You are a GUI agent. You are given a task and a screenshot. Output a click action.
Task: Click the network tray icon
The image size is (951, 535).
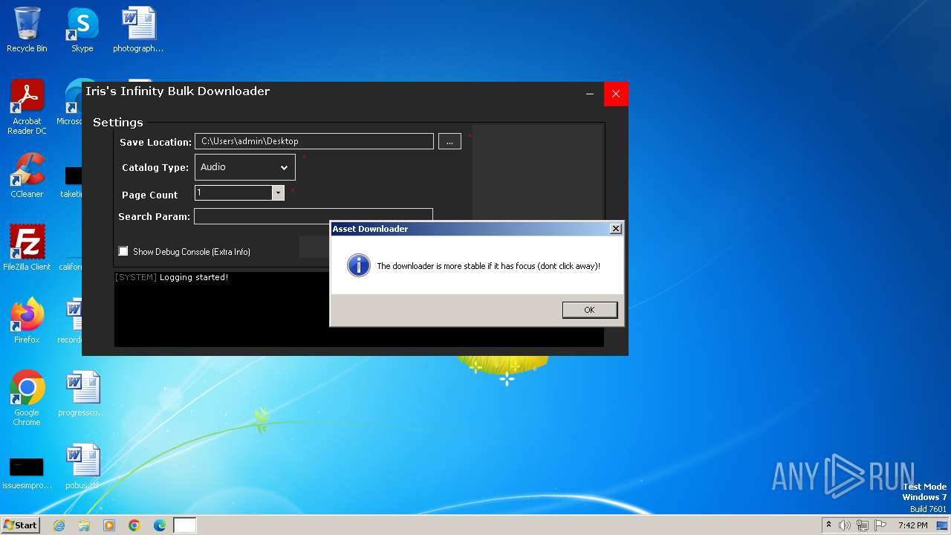863,525
